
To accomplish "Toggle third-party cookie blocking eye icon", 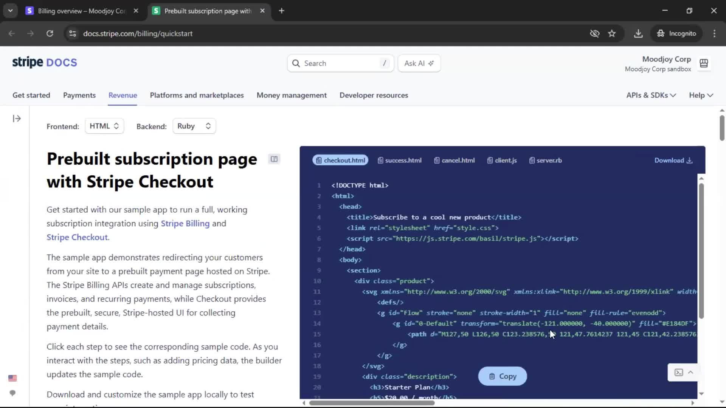I will (594, 34).
